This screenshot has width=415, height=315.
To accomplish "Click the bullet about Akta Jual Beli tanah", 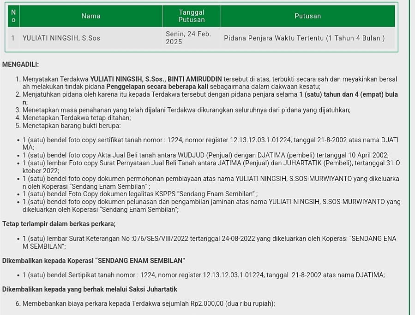I will click(205, 155).
